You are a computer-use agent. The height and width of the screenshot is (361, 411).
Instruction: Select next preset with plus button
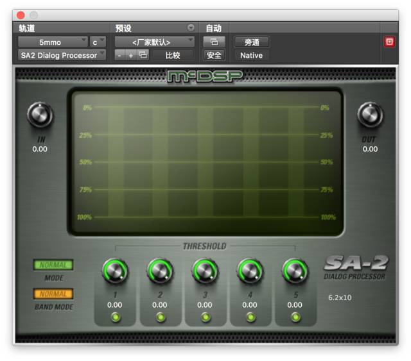131,55
